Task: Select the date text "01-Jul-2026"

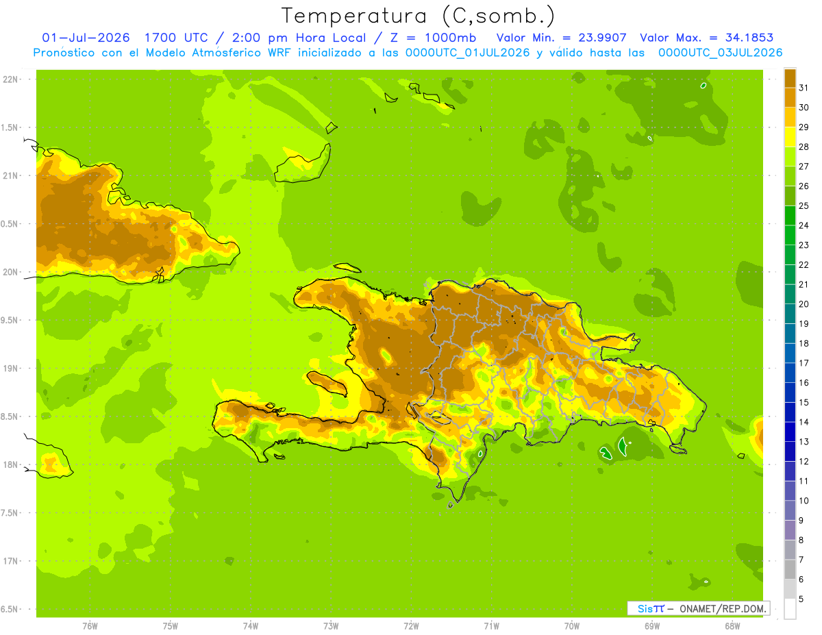Action: coord(86,38)
